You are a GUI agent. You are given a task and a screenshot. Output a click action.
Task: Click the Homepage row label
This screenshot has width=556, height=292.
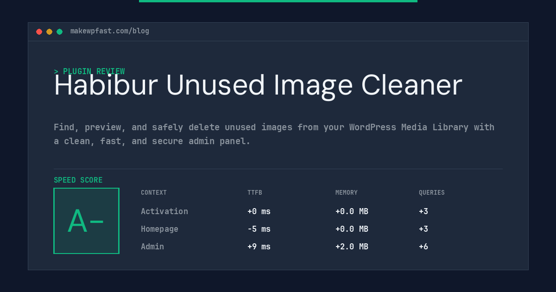coord(159,229)
